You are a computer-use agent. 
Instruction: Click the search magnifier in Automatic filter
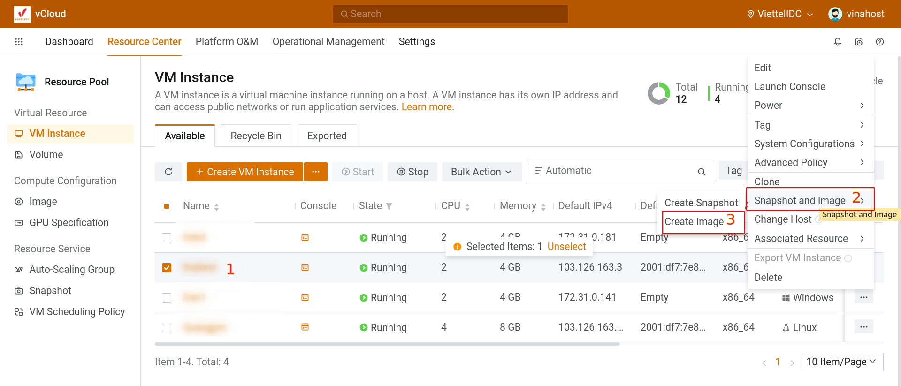tap(702, 172)
